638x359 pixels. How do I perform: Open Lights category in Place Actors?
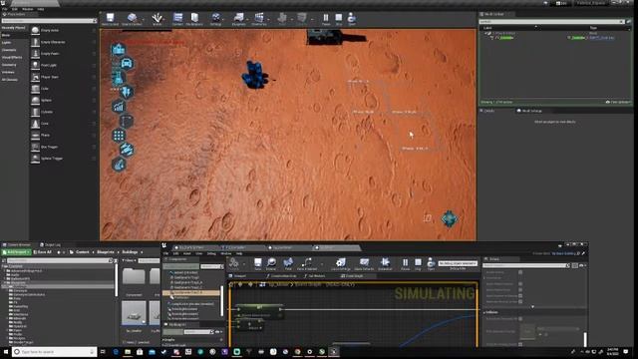[x=7, y=42]
